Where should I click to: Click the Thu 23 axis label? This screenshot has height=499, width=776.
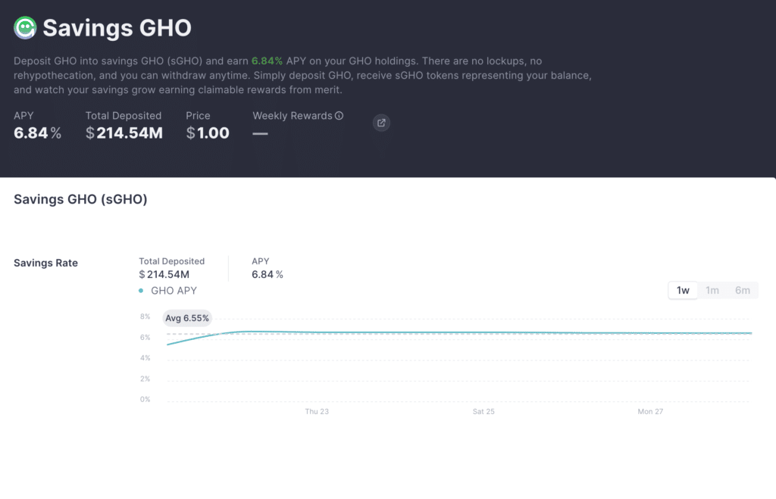316,411
